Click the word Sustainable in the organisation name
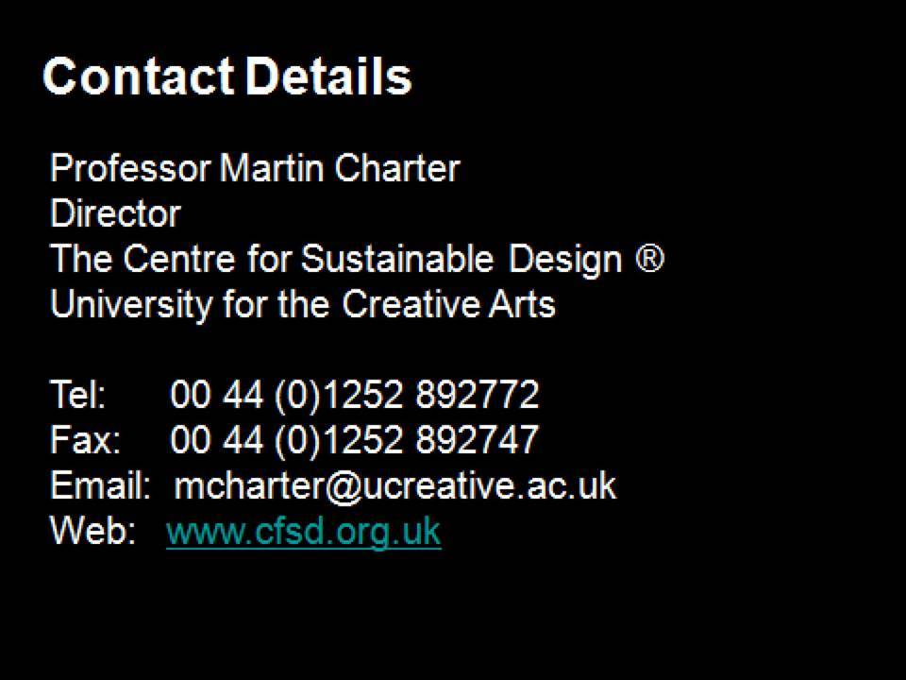The width and height of the screenshot is (906, 680). point(397,258)
